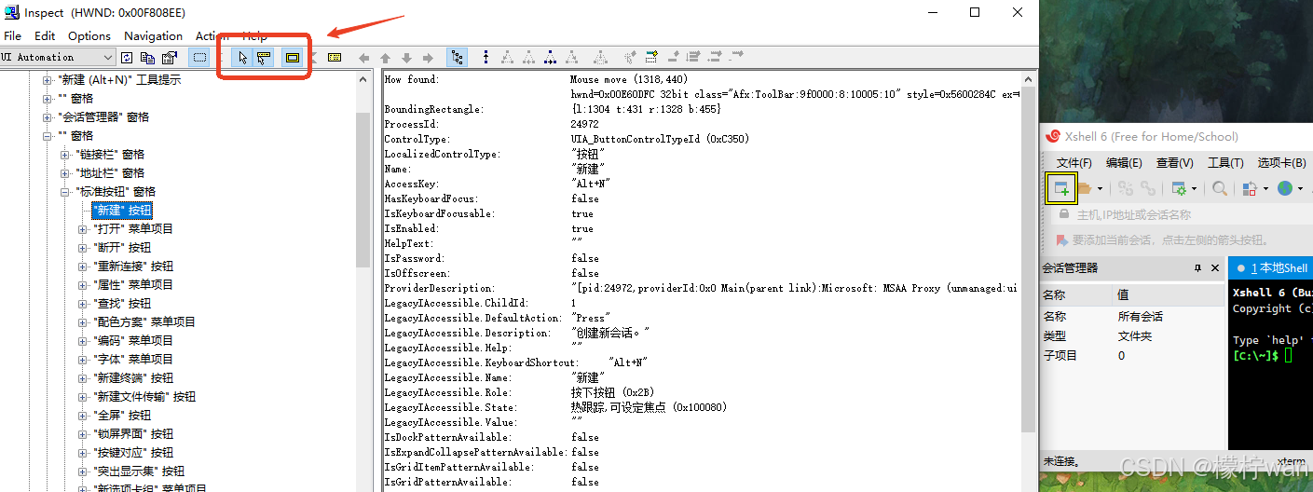The image size is (1313, 492).
Task: Select the "重新连接" 按钮 tree item
Action: 133,266
